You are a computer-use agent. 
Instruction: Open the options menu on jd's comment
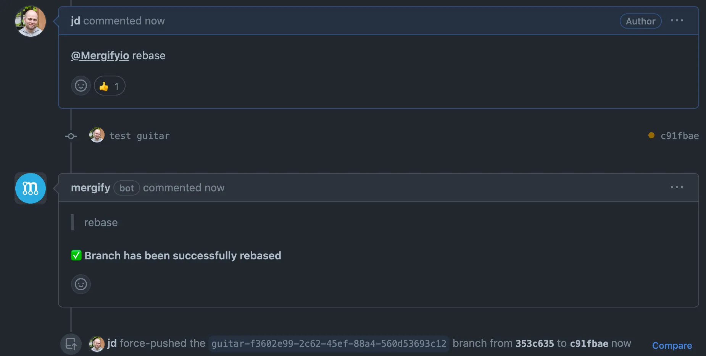point(677,21)
